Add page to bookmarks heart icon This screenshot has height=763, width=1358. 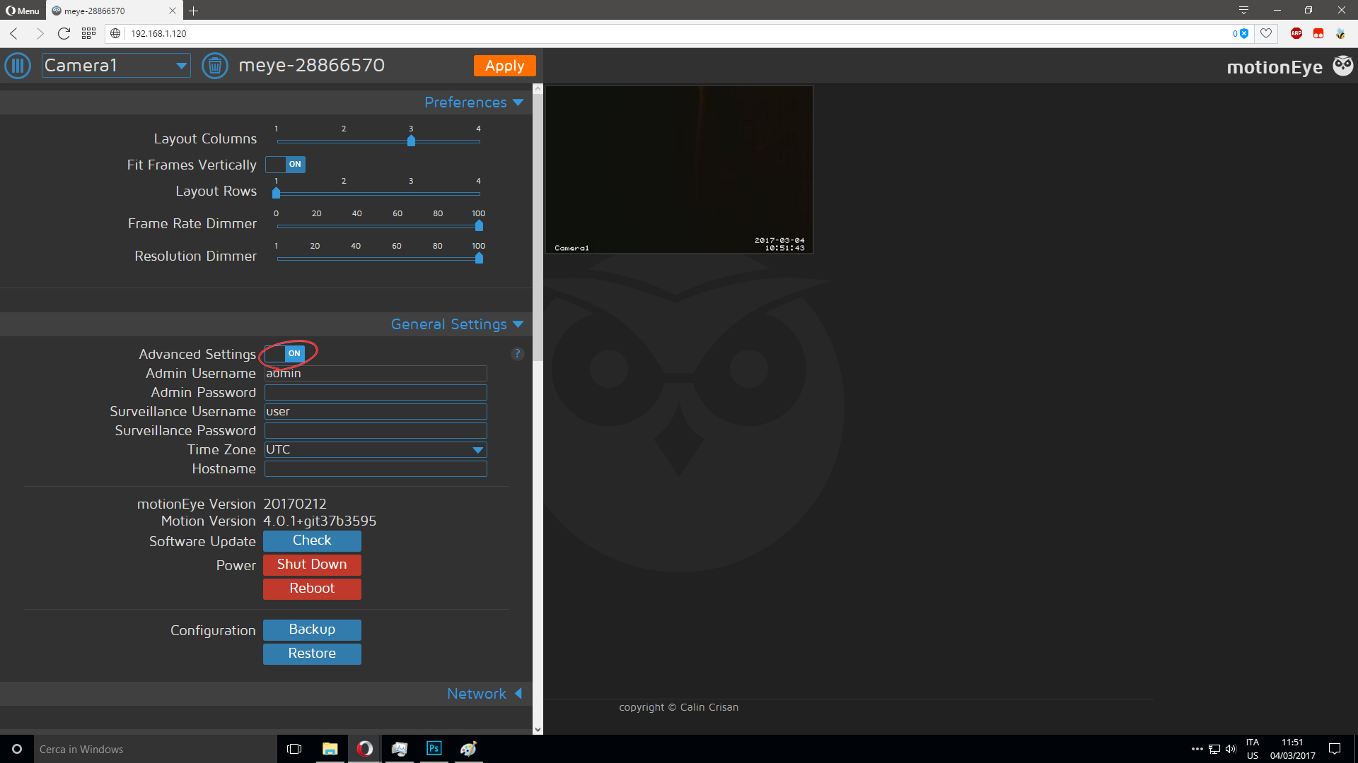pyautogui.click(x=1266, y=33)
